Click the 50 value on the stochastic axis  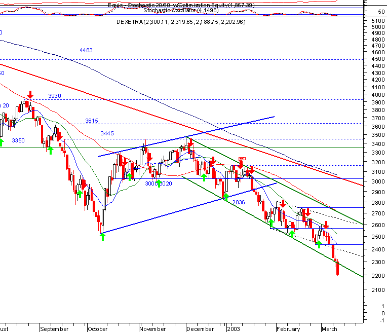[381, 12]
